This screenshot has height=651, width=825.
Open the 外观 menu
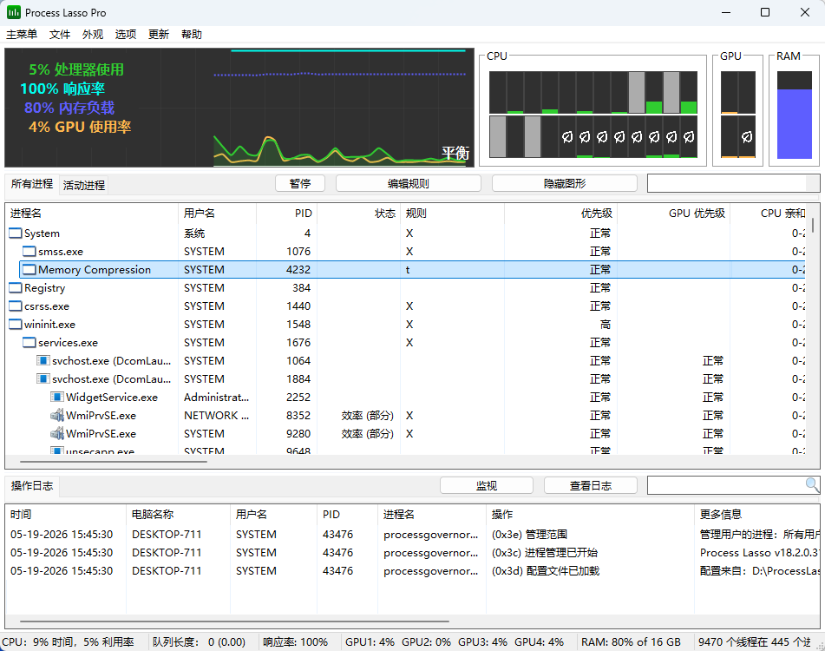click(x=93, y=34)
